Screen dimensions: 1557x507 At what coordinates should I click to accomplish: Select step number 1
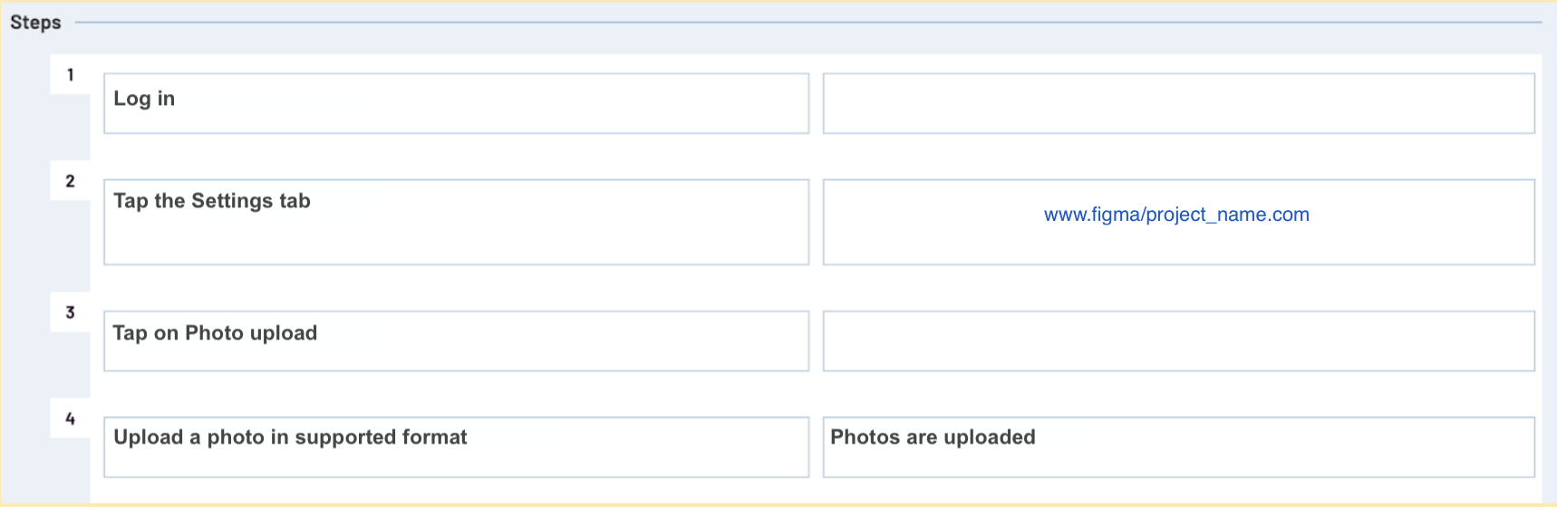(x=70, y=74)
